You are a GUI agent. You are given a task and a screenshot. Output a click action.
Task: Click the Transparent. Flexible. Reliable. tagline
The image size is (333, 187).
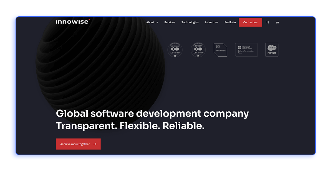coord(130,126)
